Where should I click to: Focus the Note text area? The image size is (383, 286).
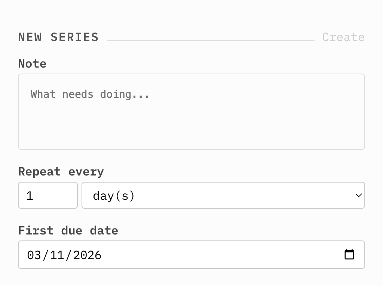(191, 119)
